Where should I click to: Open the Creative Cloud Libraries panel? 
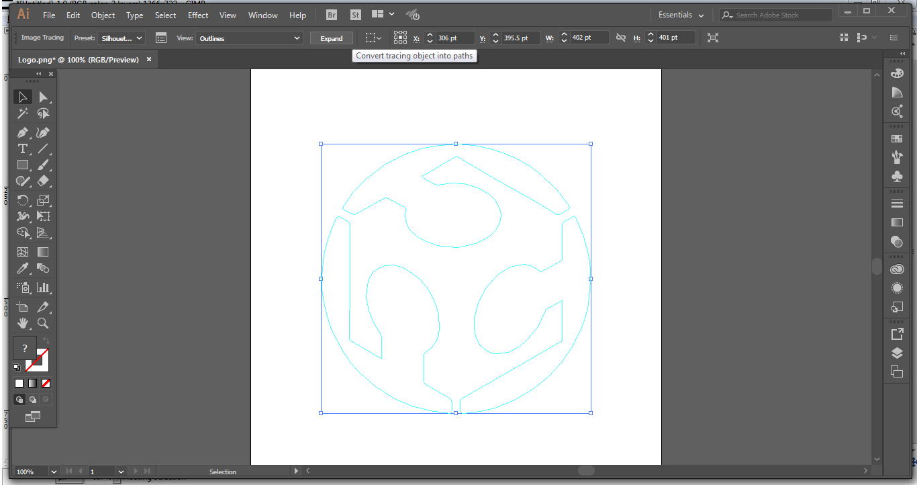tap(897, 269)
